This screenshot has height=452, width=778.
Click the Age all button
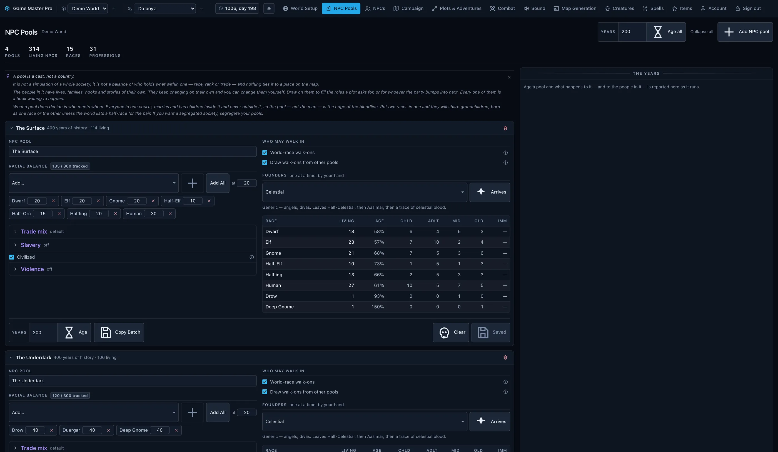(666, 32)
